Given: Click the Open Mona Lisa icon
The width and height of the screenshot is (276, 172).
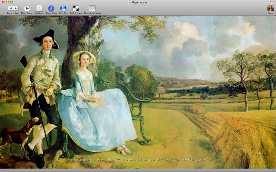Looking at the screenshot, I should (270, 8).
